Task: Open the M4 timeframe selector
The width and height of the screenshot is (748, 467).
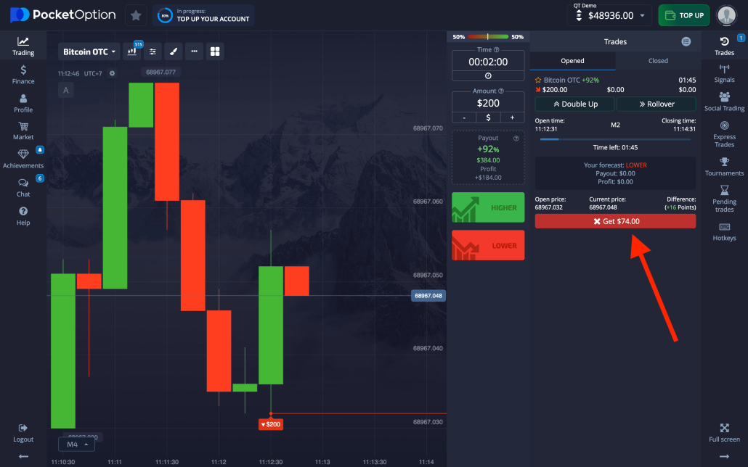Action: pyautogui.click(x=76, y=443)
